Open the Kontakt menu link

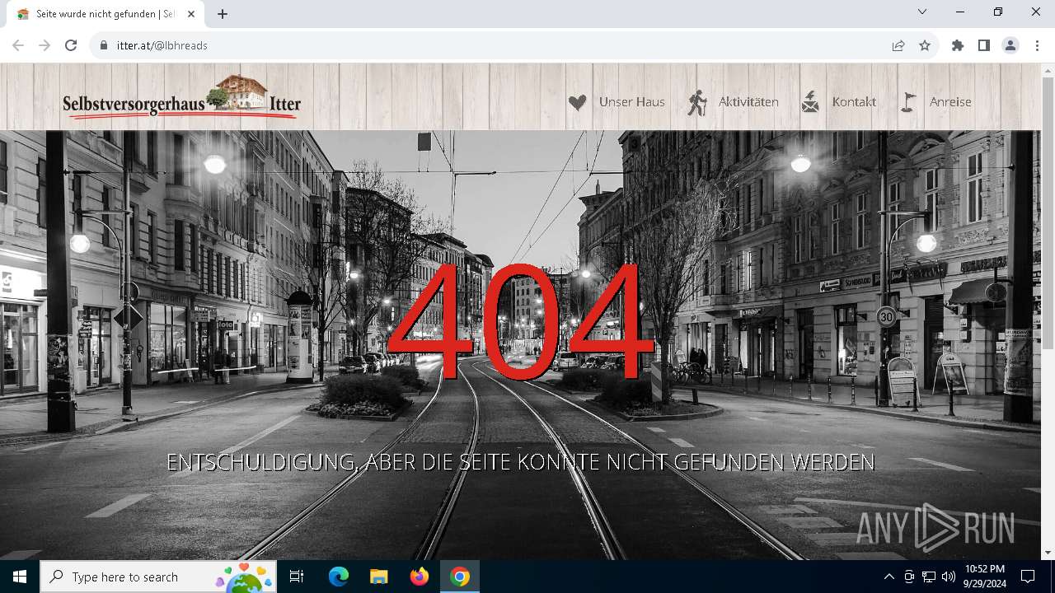click(x=854, y=102)
